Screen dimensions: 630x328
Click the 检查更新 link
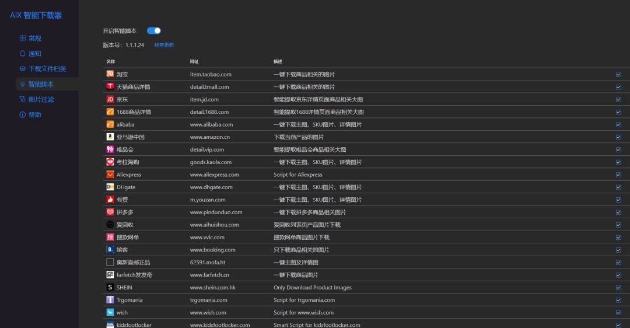tap(164, 45)
